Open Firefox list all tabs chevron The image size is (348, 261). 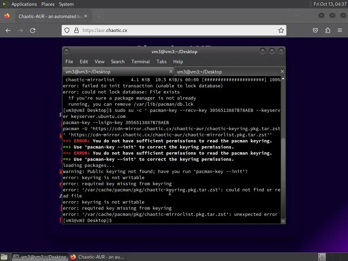pyautogui.click(x=297, y=16)
